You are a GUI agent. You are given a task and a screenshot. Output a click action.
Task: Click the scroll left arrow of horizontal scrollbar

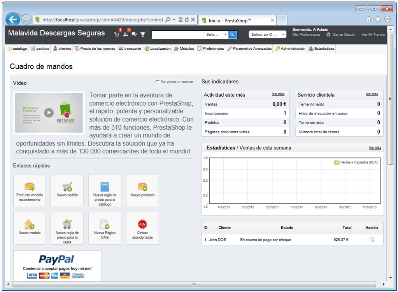pos(8,284)
